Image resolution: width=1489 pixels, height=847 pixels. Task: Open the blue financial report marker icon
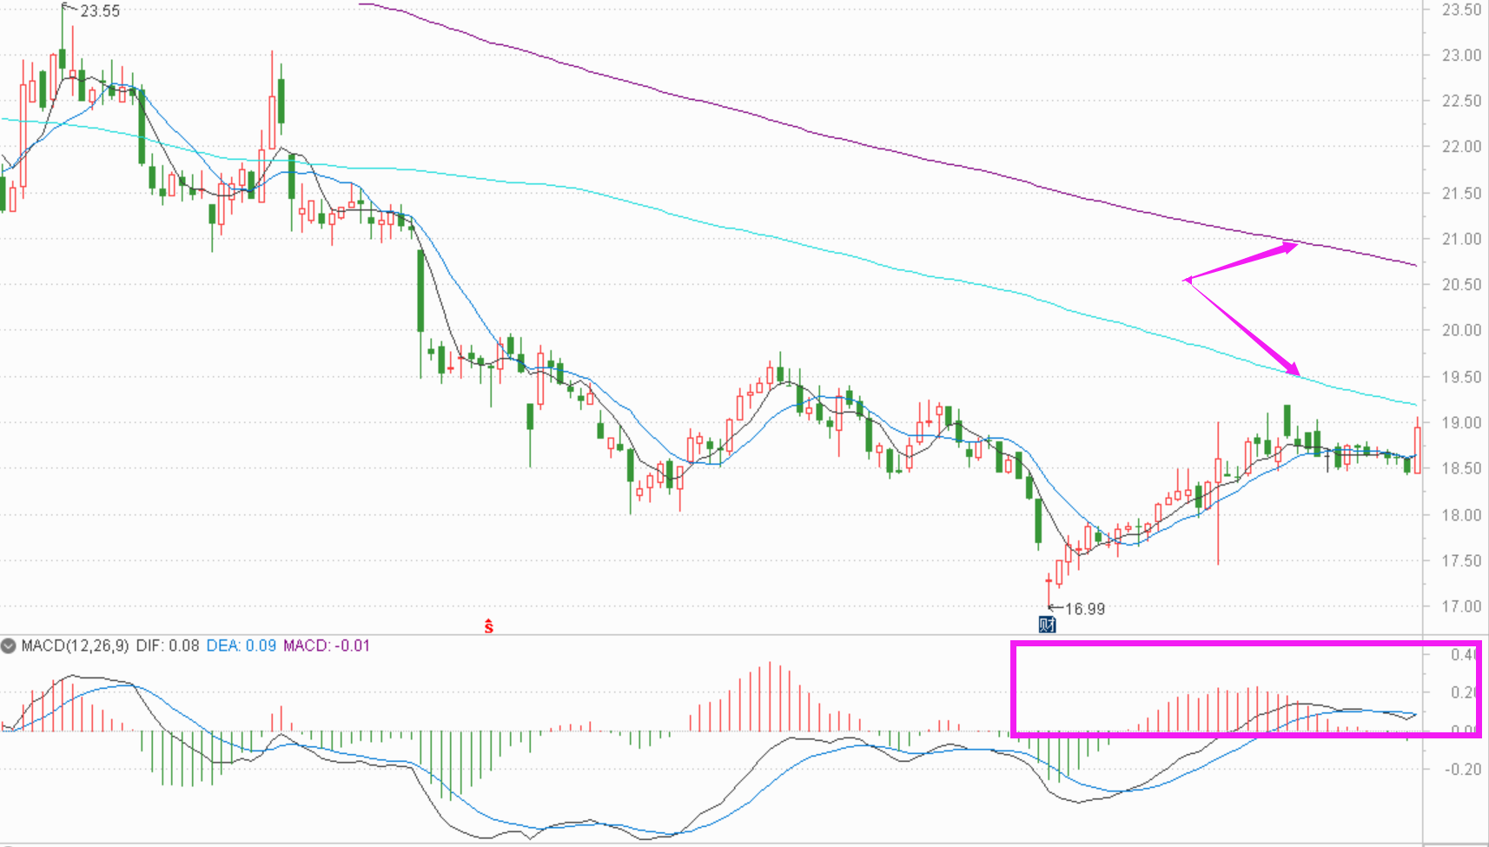pyautogui.click(x=1048, y=624)
